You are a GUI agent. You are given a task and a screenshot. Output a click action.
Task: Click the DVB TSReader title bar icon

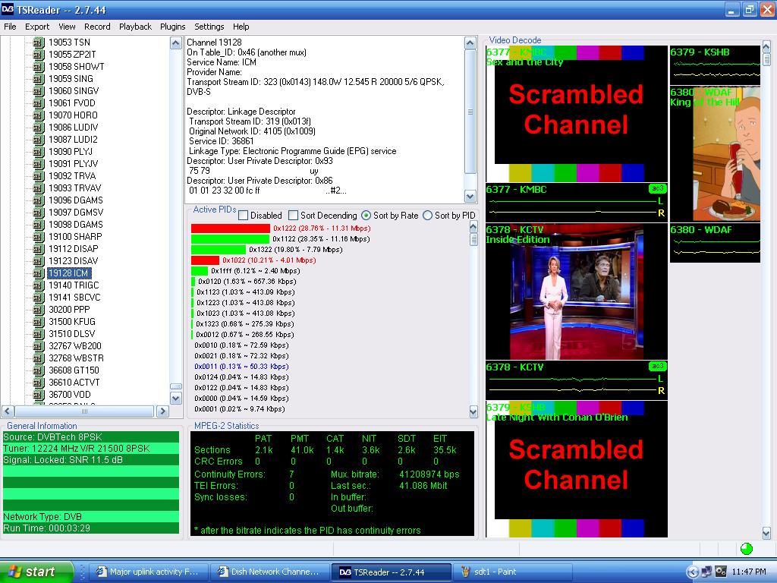click(8, 9)
